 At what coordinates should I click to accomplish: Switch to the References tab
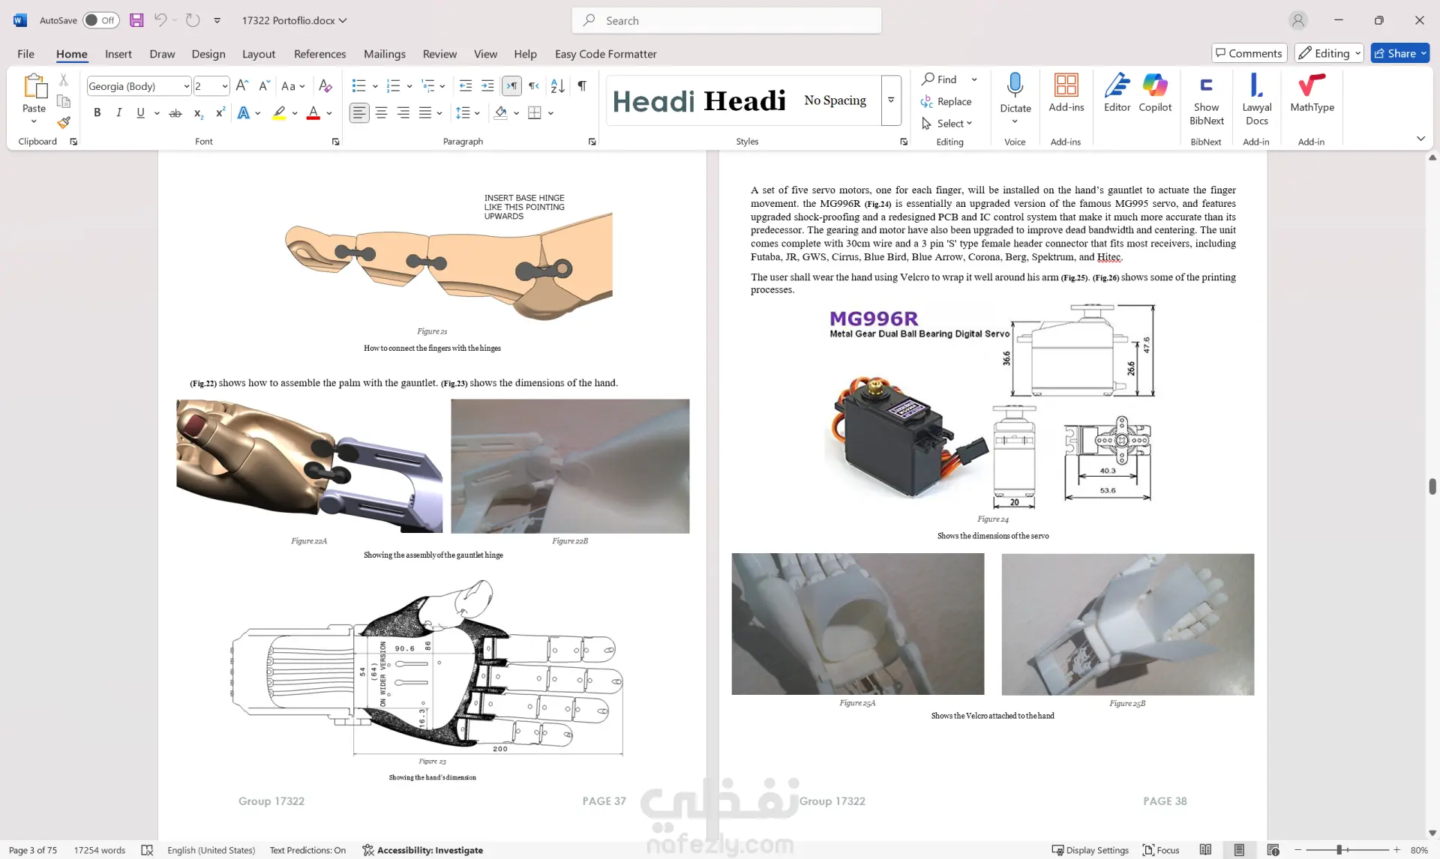319,54
